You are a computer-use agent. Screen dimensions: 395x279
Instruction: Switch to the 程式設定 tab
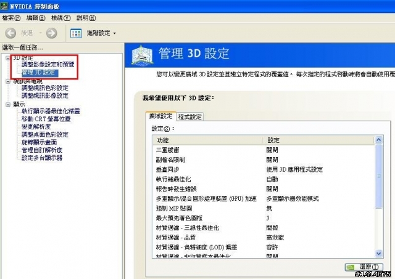[x=189, y=116]
